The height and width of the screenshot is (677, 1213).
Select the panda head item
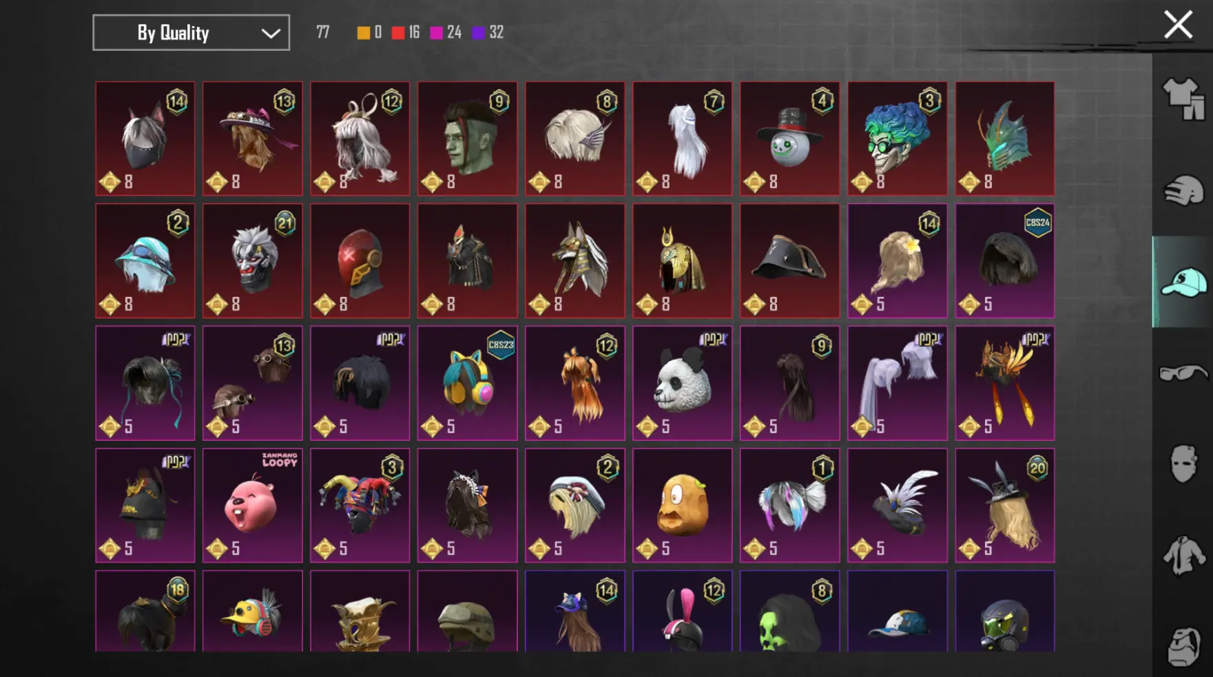click(682, 383)
